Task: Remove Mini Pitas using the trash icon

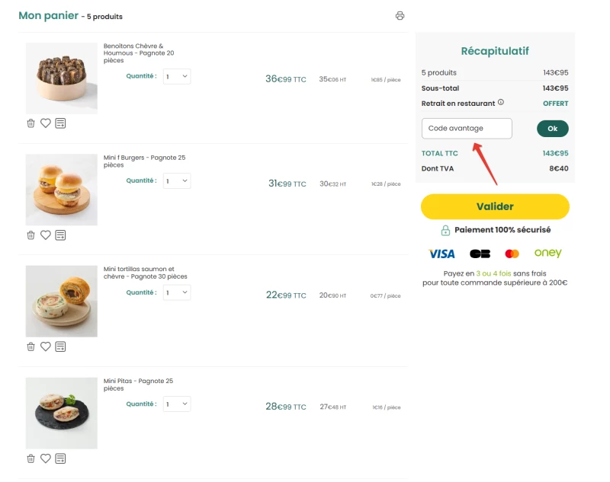Action: [x=30, y=458]
